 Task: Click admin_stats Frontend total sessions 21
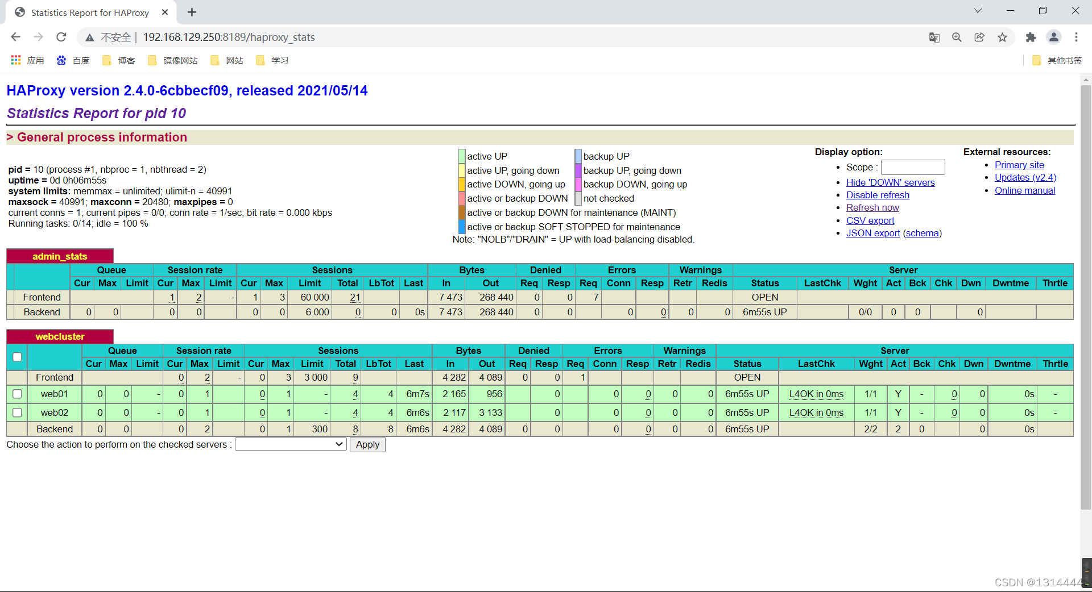tap(355, 297)
